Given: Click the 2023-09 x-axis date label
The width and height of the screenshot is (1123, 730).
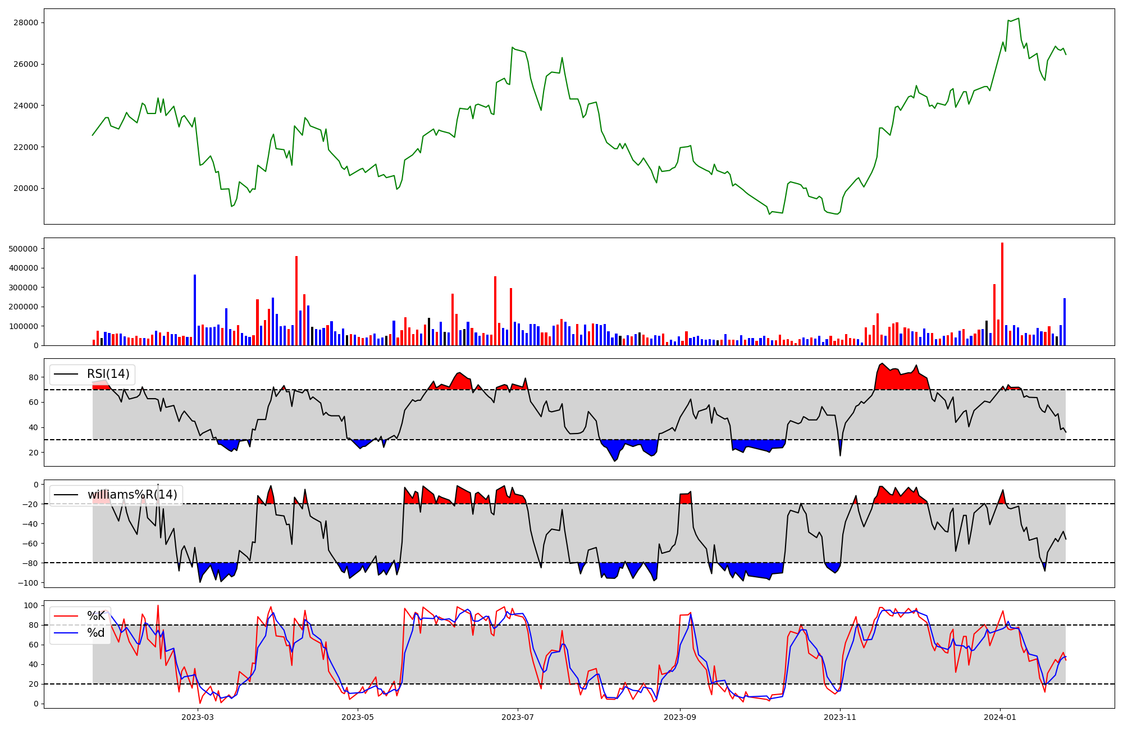Looking at the screenshot, I should pyautogui.click(x=680, y=717).
